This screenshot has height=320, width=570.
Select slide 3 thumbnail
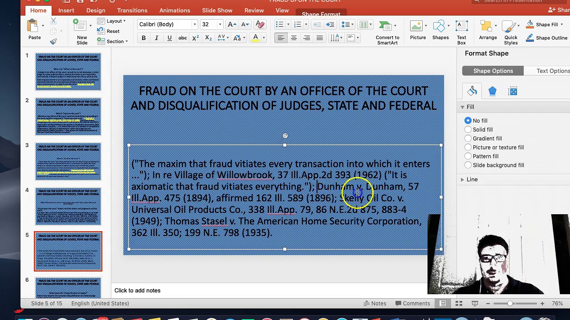coord(68,161)
